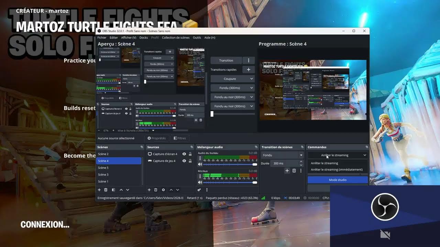
Task: Click the transition T-bar slider handle
Action: [x=212, y=114]
